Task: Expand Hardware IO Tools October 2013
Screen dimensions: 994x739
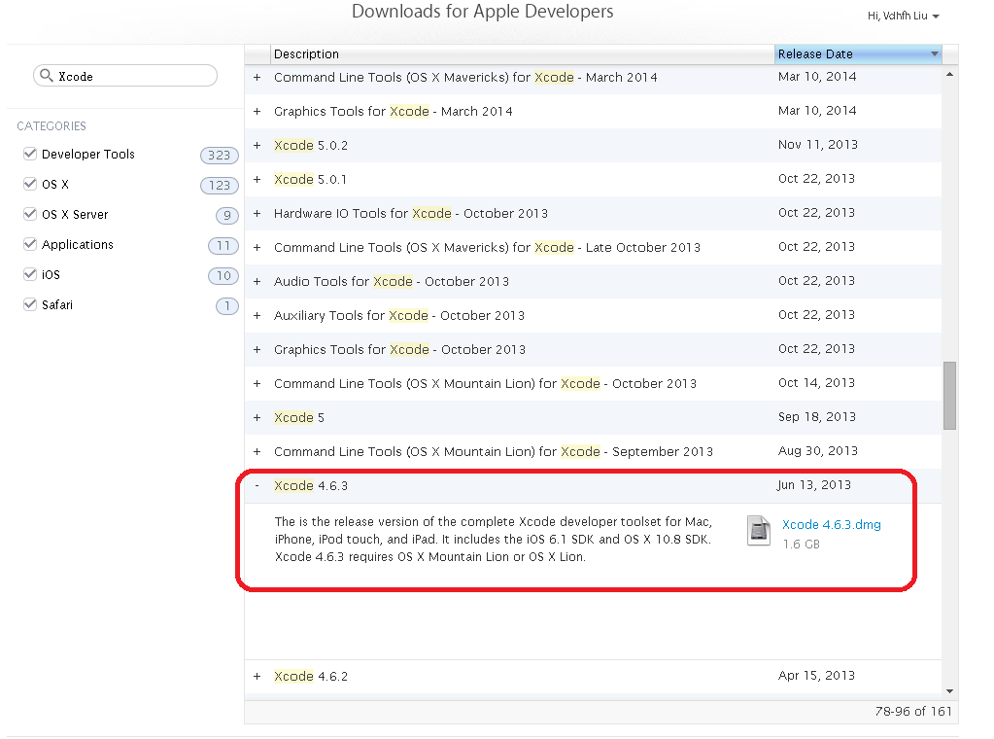Action: 257,214
